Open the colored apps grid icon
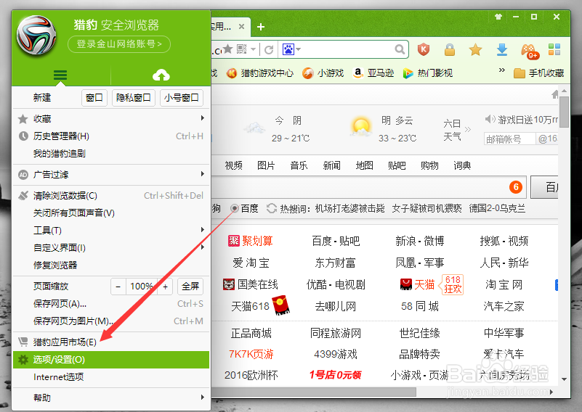This screenshot has width=582, height=412. (554, 49)
